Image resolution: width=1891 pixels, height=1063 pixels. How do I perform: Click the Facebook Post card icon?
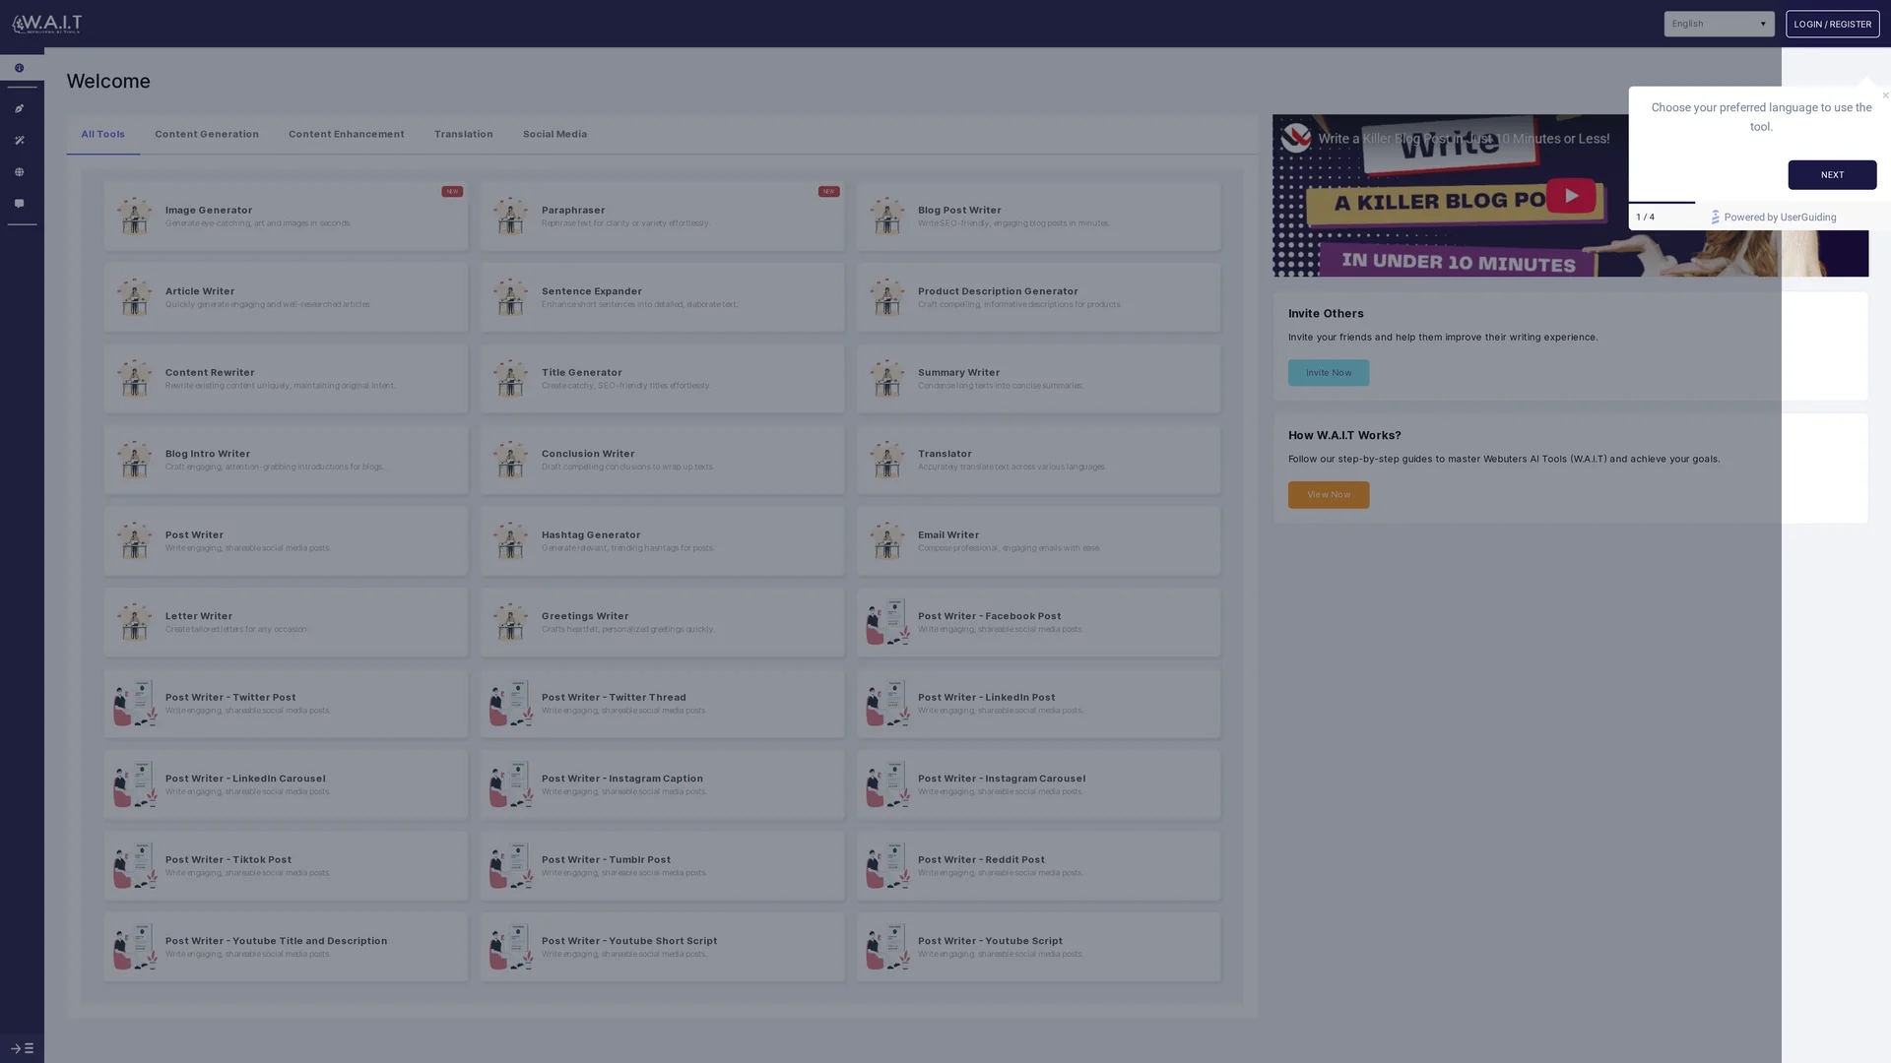tap(886, 622)
